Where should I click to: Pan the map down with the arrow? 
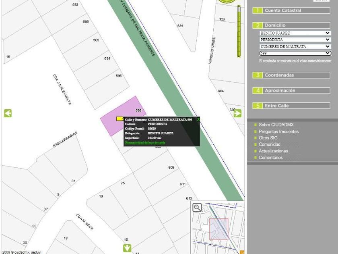[x=127, y=248]
